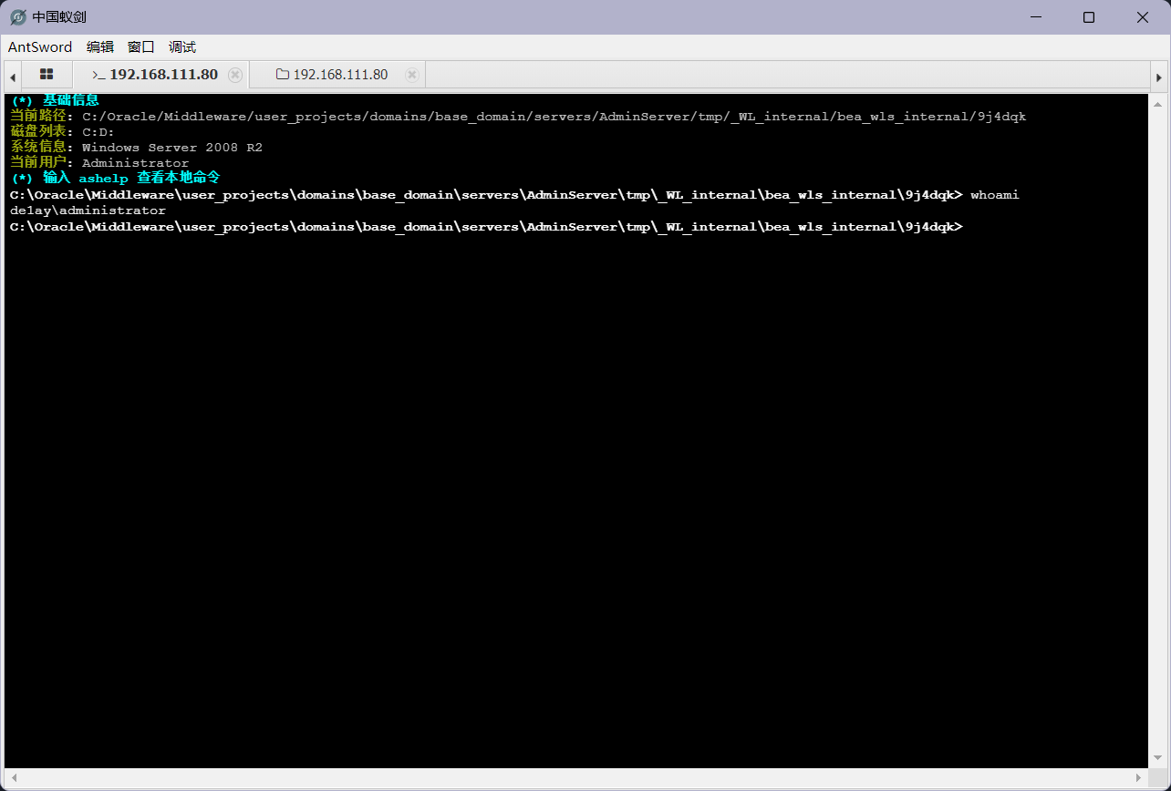Click the 当前用户 Administrator line
The image size is (1171, 791).
[x=99, y=162]
